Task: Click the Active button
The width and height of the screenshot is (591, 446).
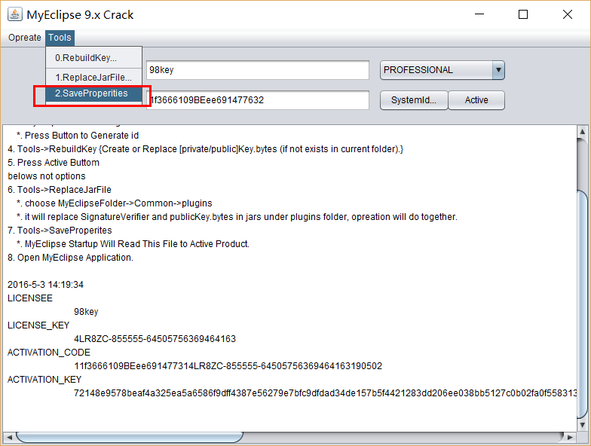Action: pyautogui.click(x=476, y=100)
